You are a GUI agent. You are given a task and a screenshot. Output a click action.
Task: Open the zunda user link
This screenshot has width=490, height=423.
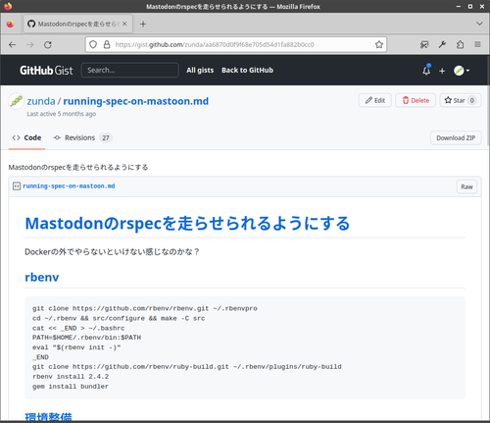point(41,101)
